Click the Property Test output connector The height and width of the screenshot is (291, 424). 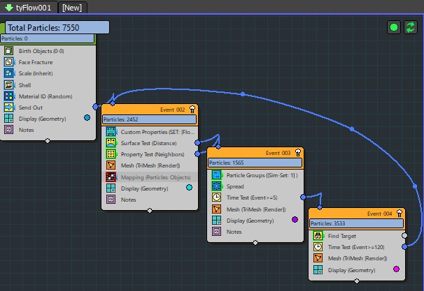pos(197,154)
